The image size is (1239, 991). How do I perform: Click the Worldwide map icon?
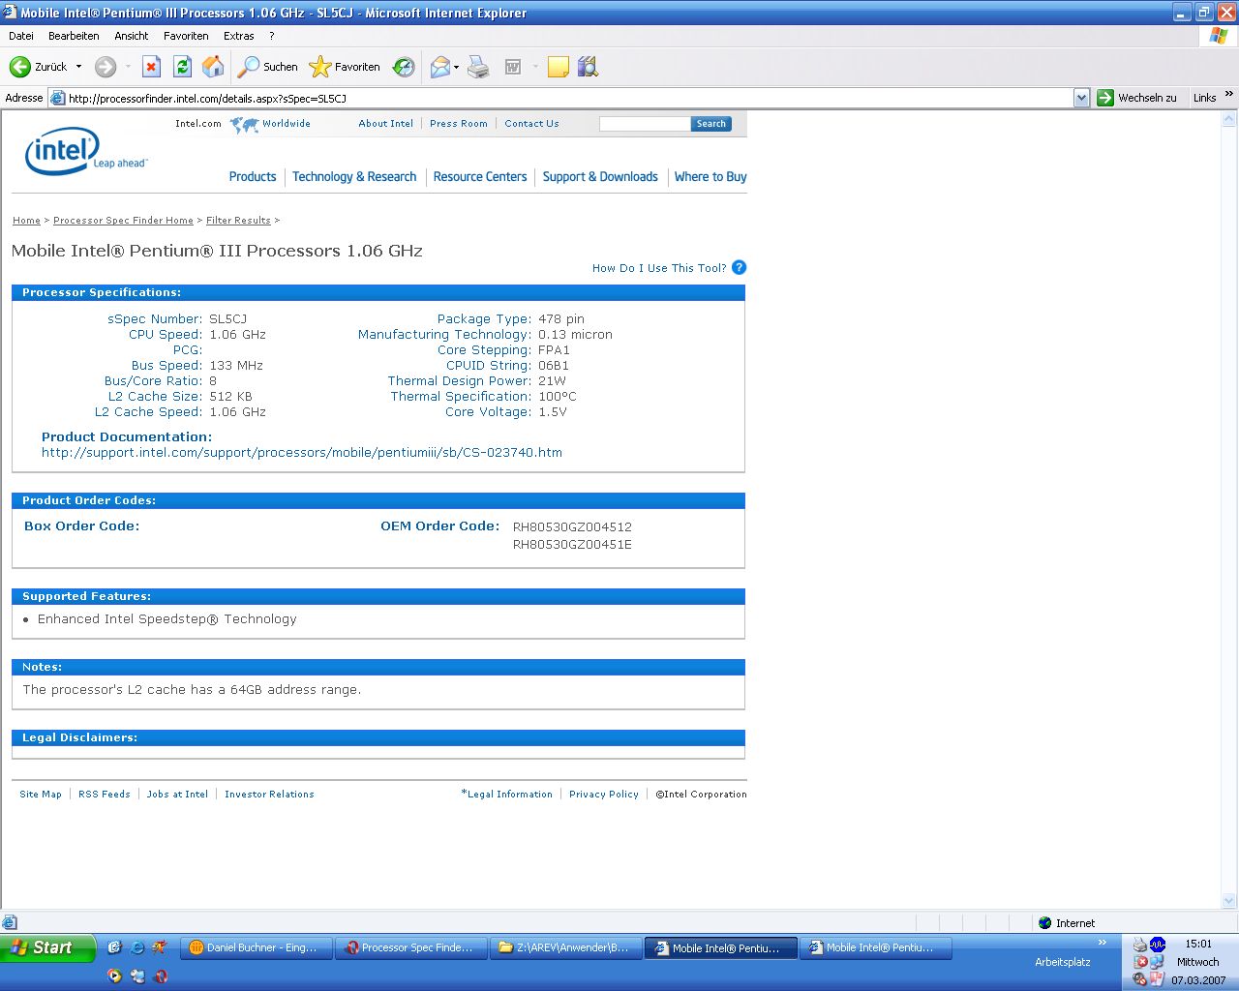(244, 124)
